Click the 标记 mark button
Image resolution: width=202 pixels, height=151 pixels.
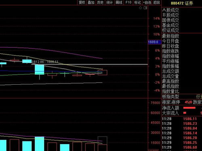(x=138, y=2)
